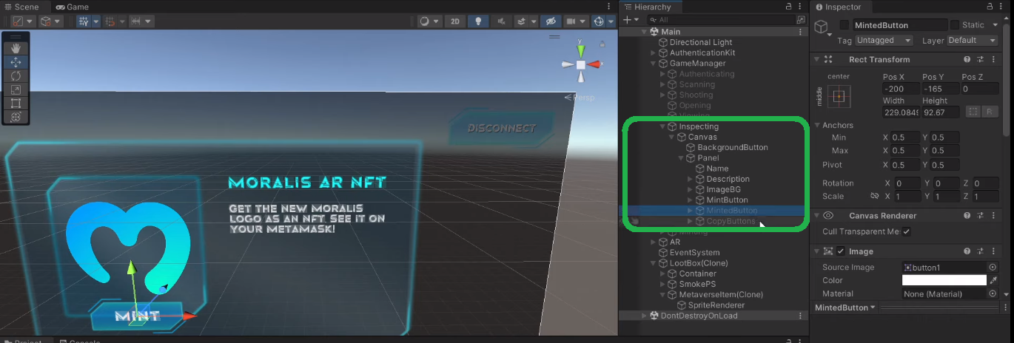The image size is (1014, 343).
Task: Toggle the raw edit mode R button
Action: coord(990,112)
